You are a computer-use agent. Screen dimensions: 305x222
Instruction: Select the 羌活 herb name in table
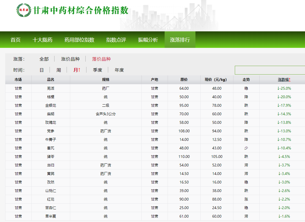pyautogui.click(x=51, y=88)
